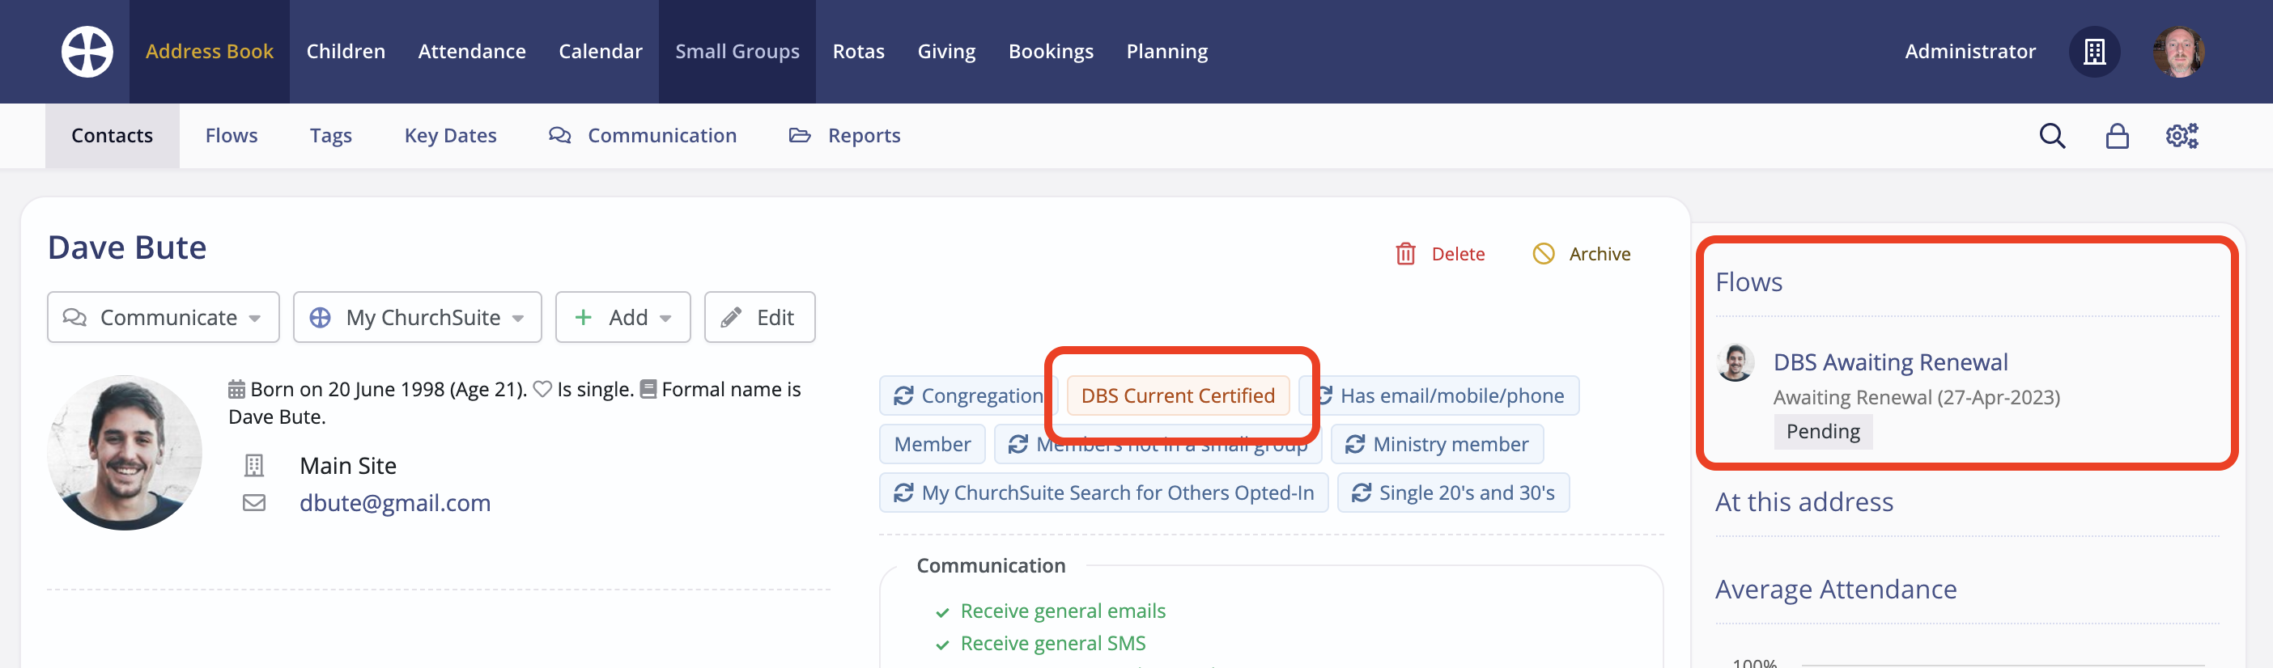Screen dimensions: 2273x668
Task: Click the search magnifier icon
Action: point(2051,136)
